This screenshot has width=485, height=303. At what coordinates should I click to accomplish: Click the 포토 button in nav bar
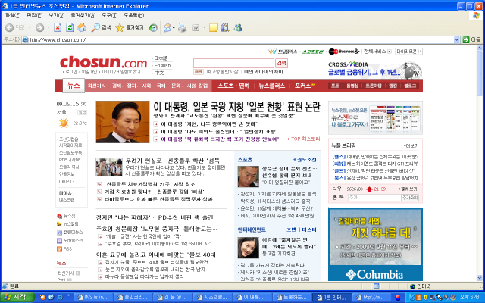[x=335, y=86]
